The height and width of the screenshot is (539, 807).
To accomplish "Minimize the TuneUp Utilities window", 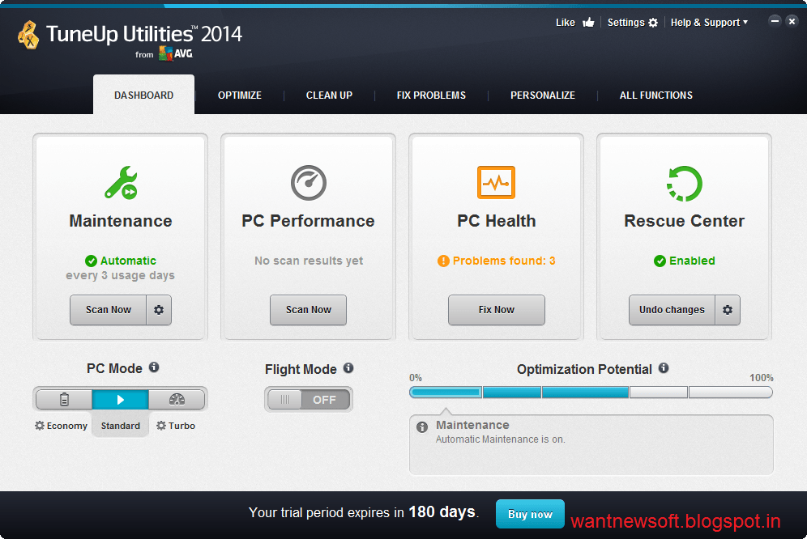I will click(x=775, y=21).
